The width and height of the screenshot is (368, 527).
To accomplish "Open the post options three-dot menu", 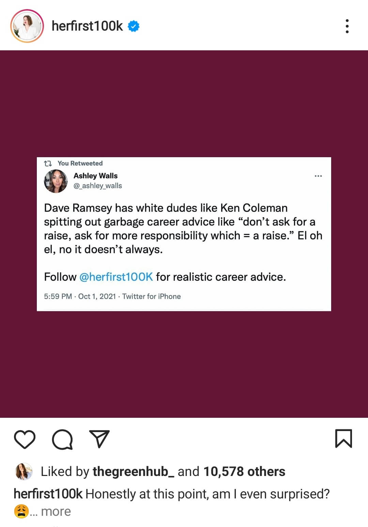I will point(347,26).
